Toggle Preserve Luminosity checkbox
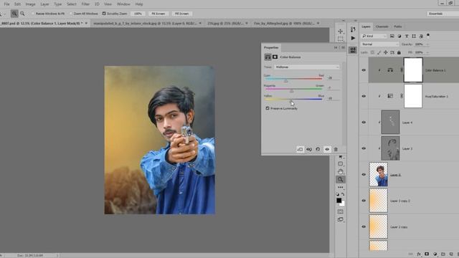Viewport: 459px width, 258px height. click(x=268, y=108)
